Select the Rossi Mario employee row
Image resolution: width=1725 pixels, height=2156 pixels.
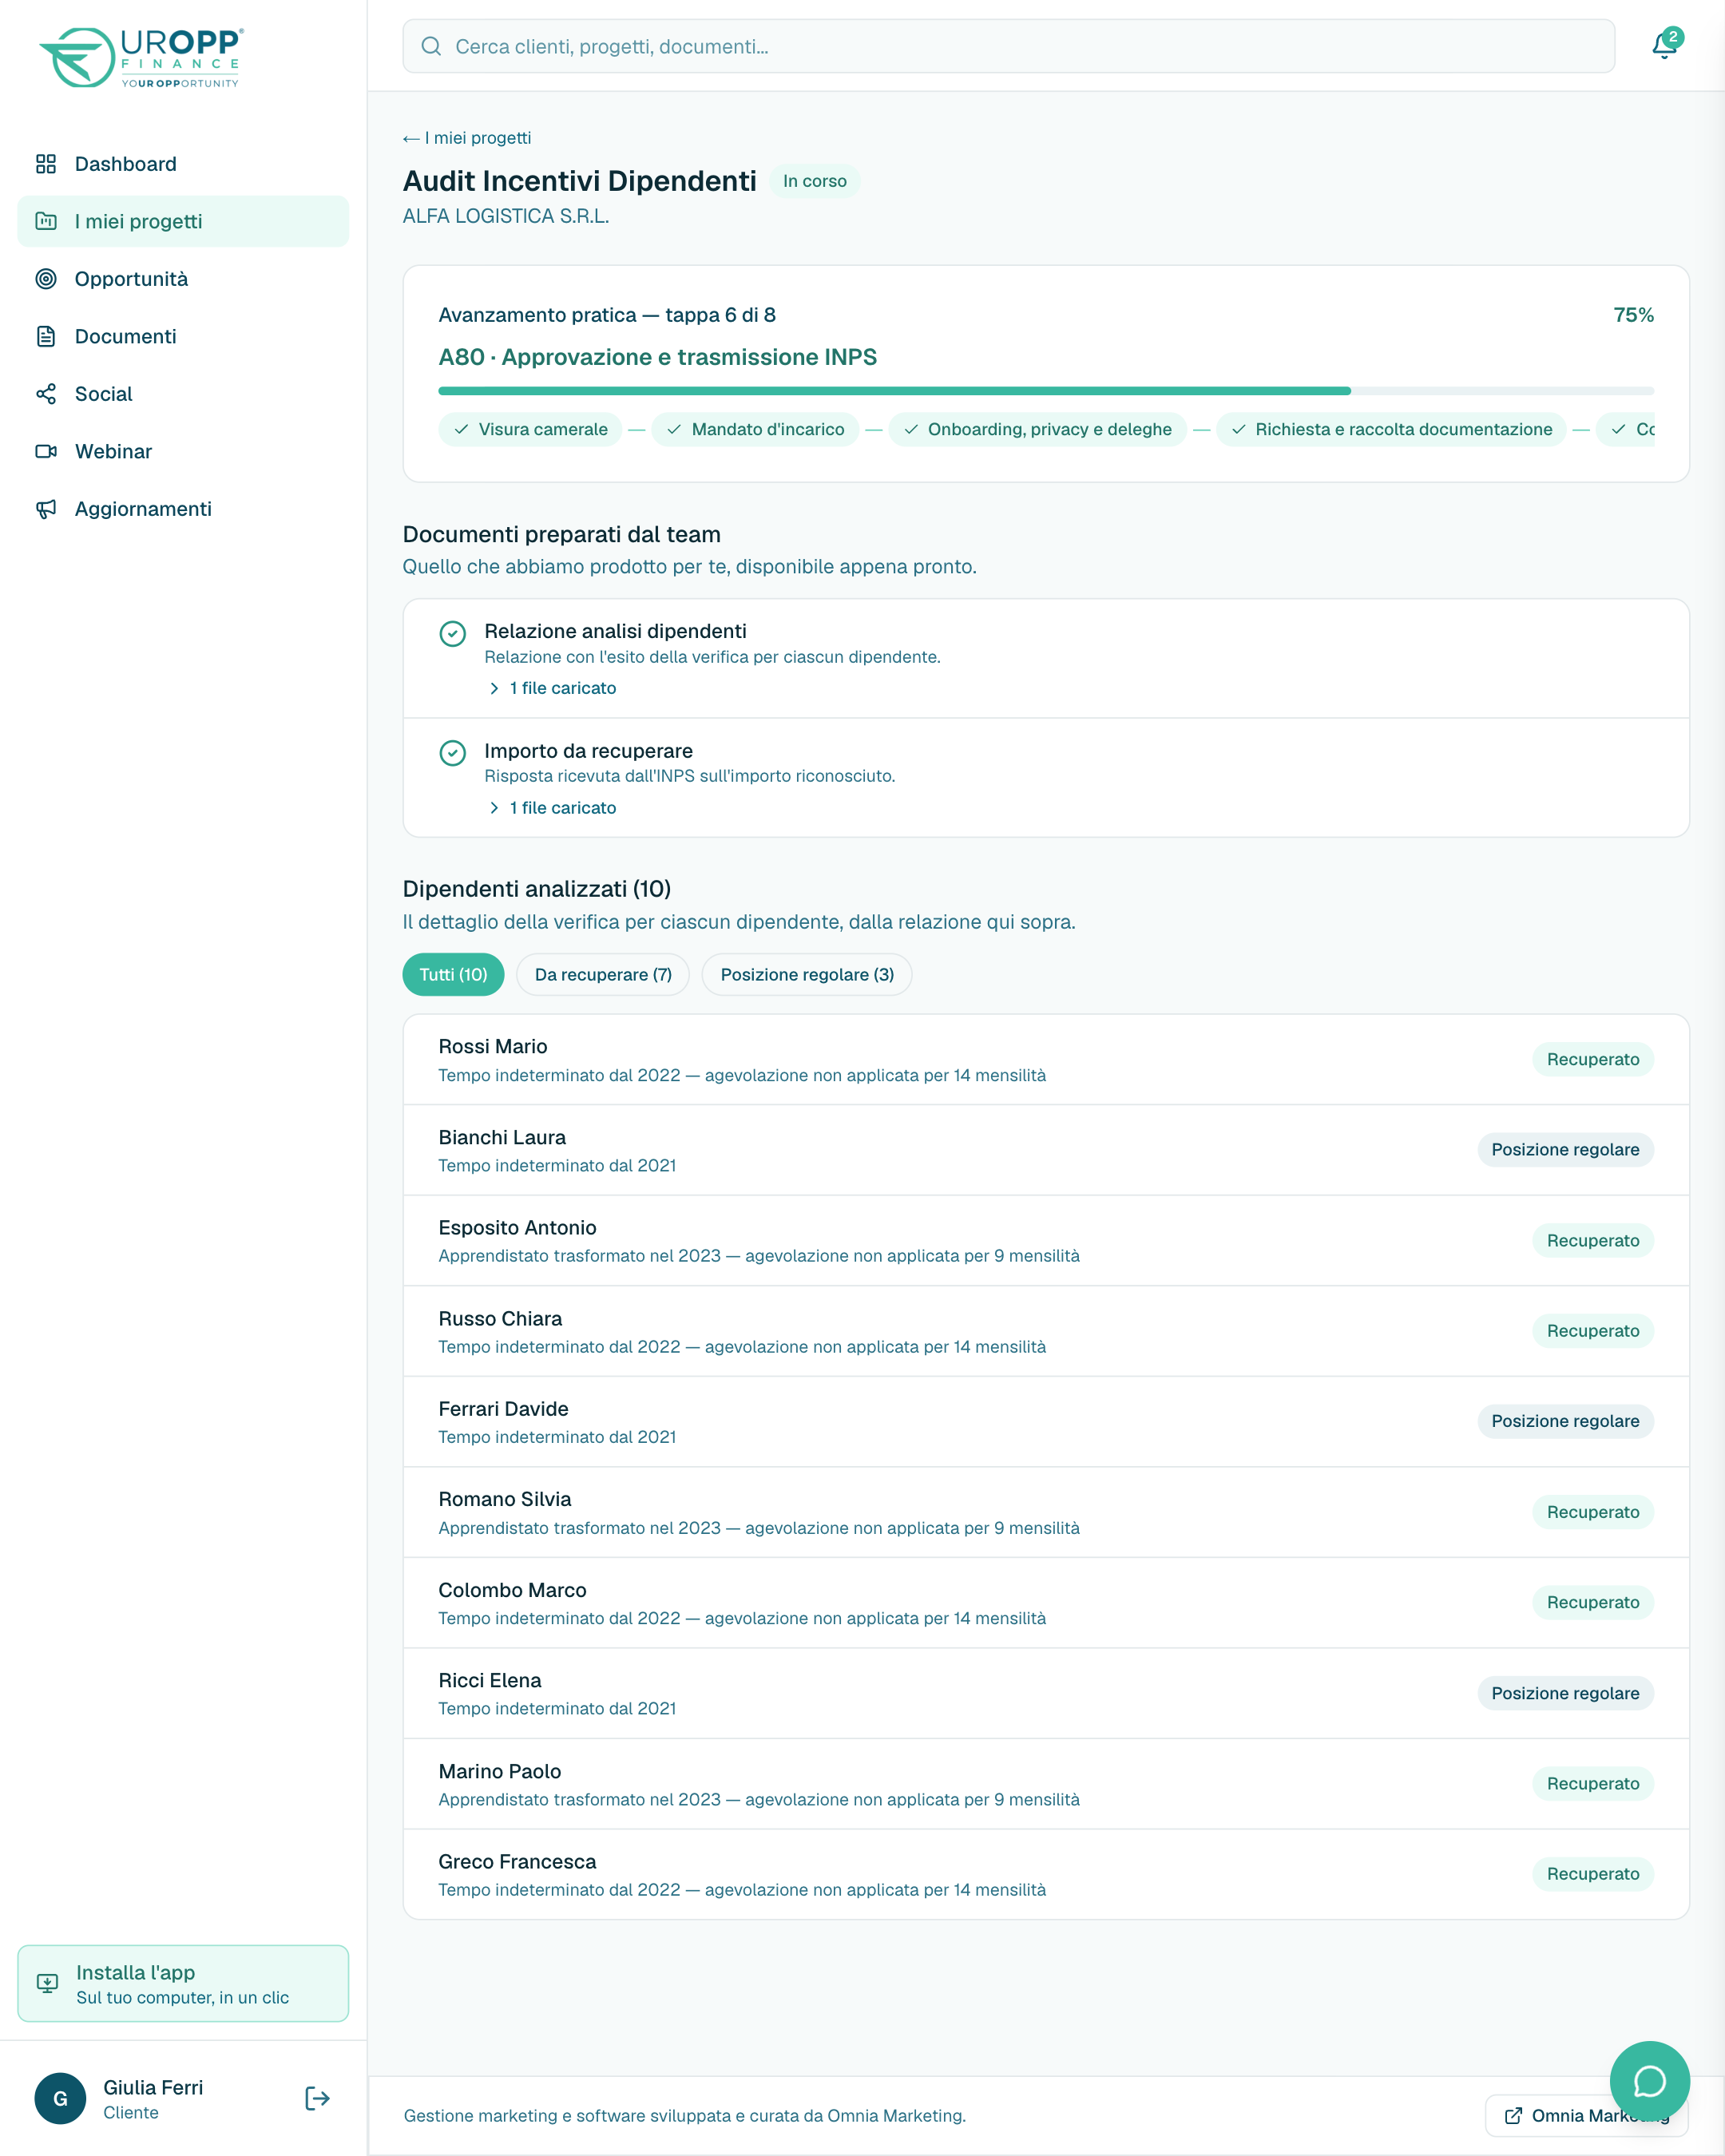pos(1046,1060)
